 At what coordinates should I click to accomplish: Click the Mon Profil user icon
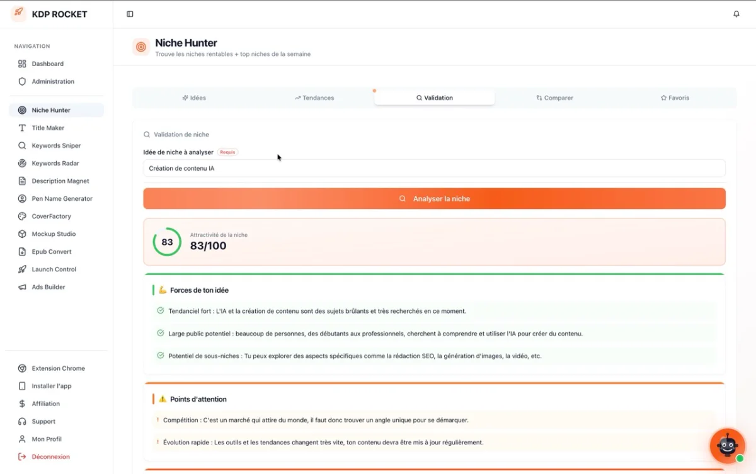(x=22, y=439)
